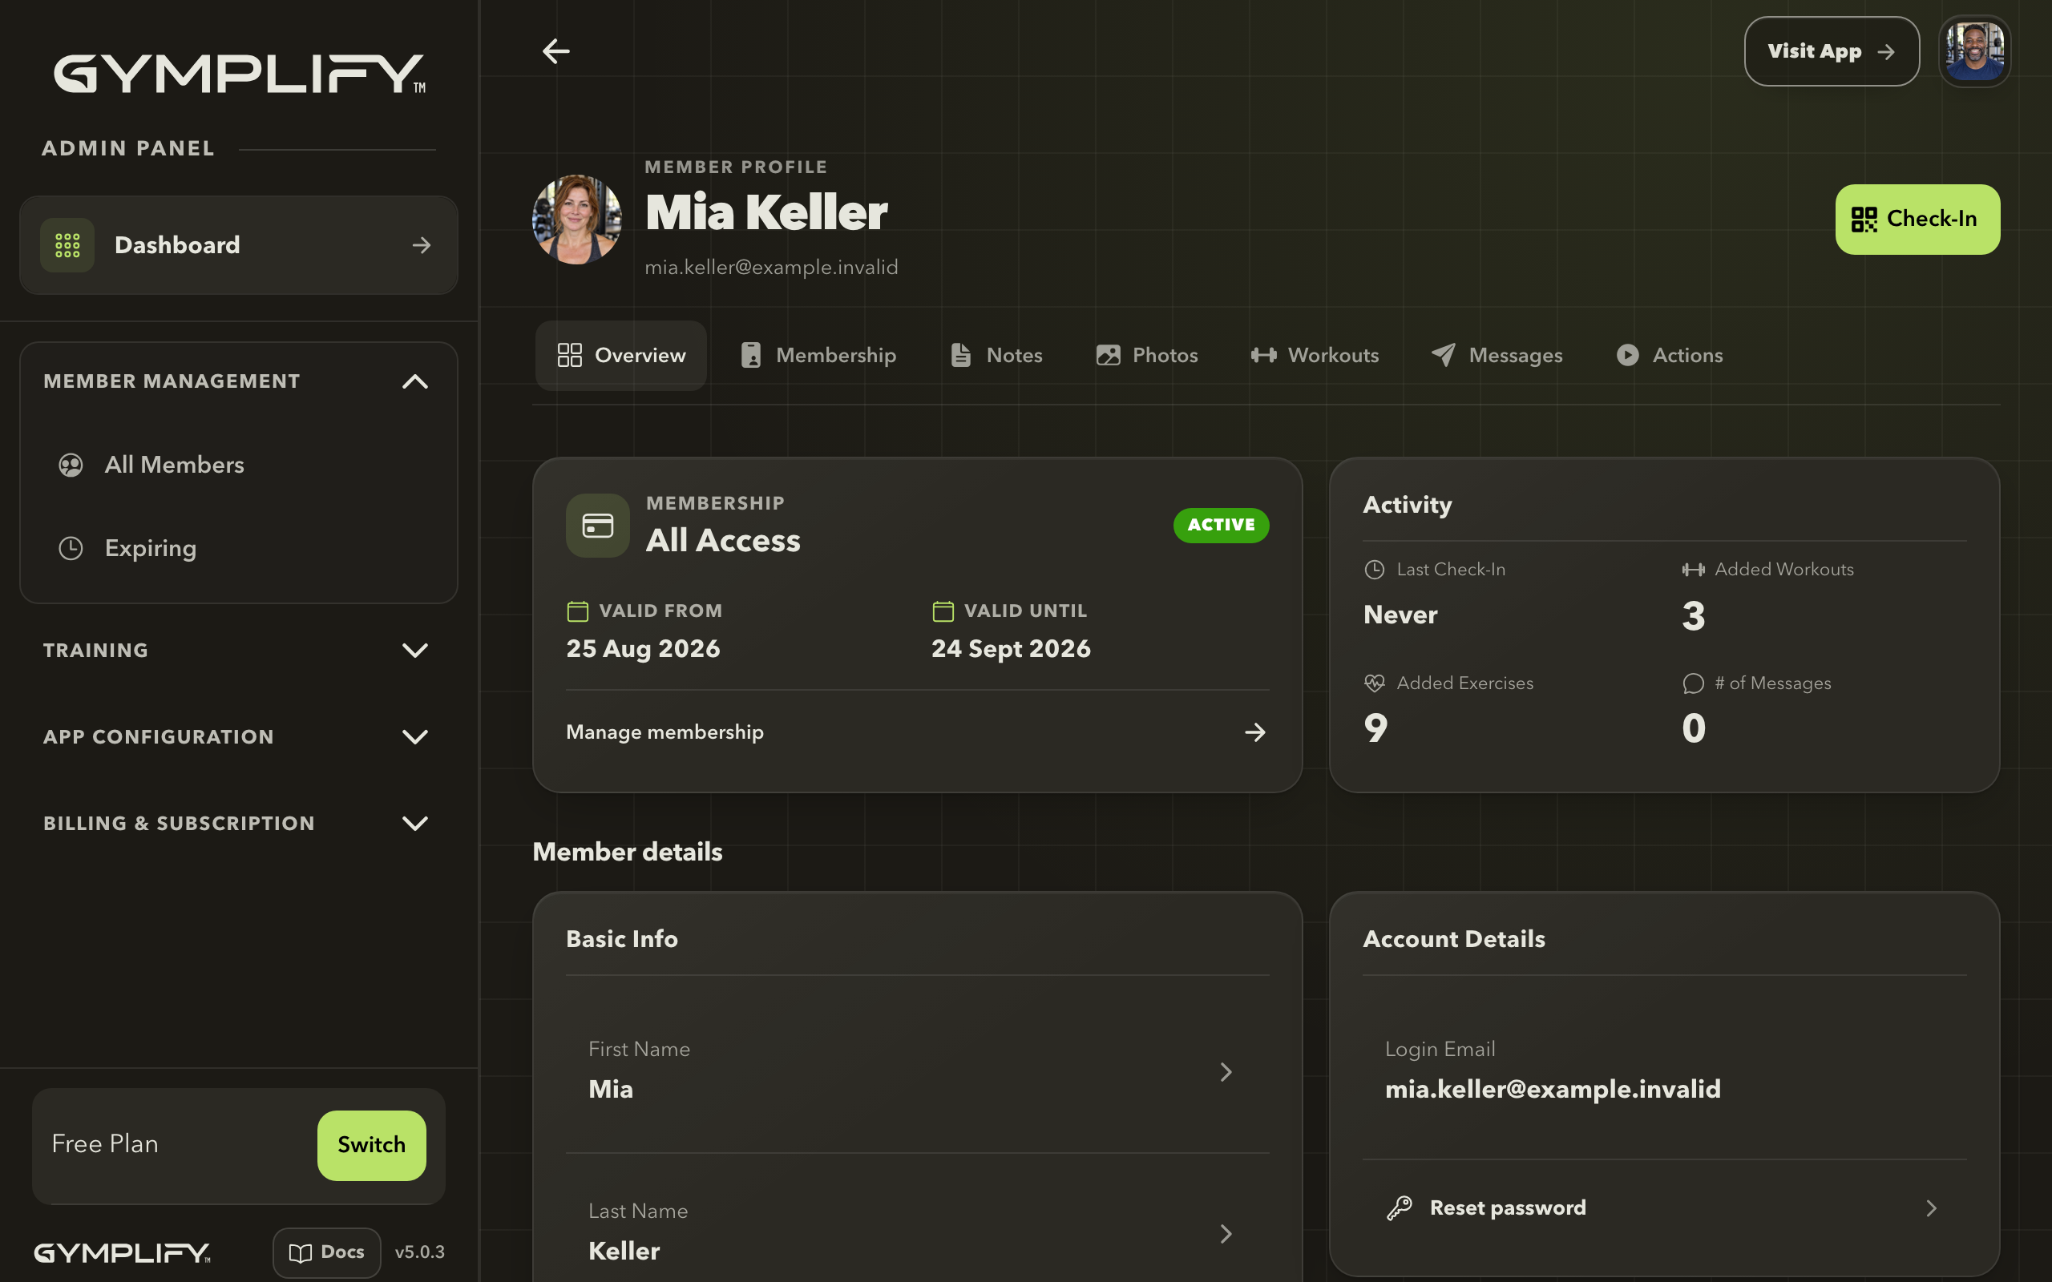Viewport: 2052px width, 1282px height.
Task: Click the Manage membership arrow icon
Action: tap(1255, 732)
